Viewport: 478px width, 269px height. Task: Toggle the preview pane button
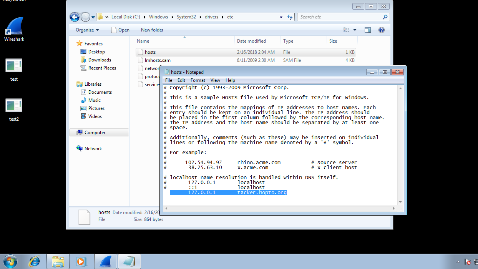pos(368,30)
